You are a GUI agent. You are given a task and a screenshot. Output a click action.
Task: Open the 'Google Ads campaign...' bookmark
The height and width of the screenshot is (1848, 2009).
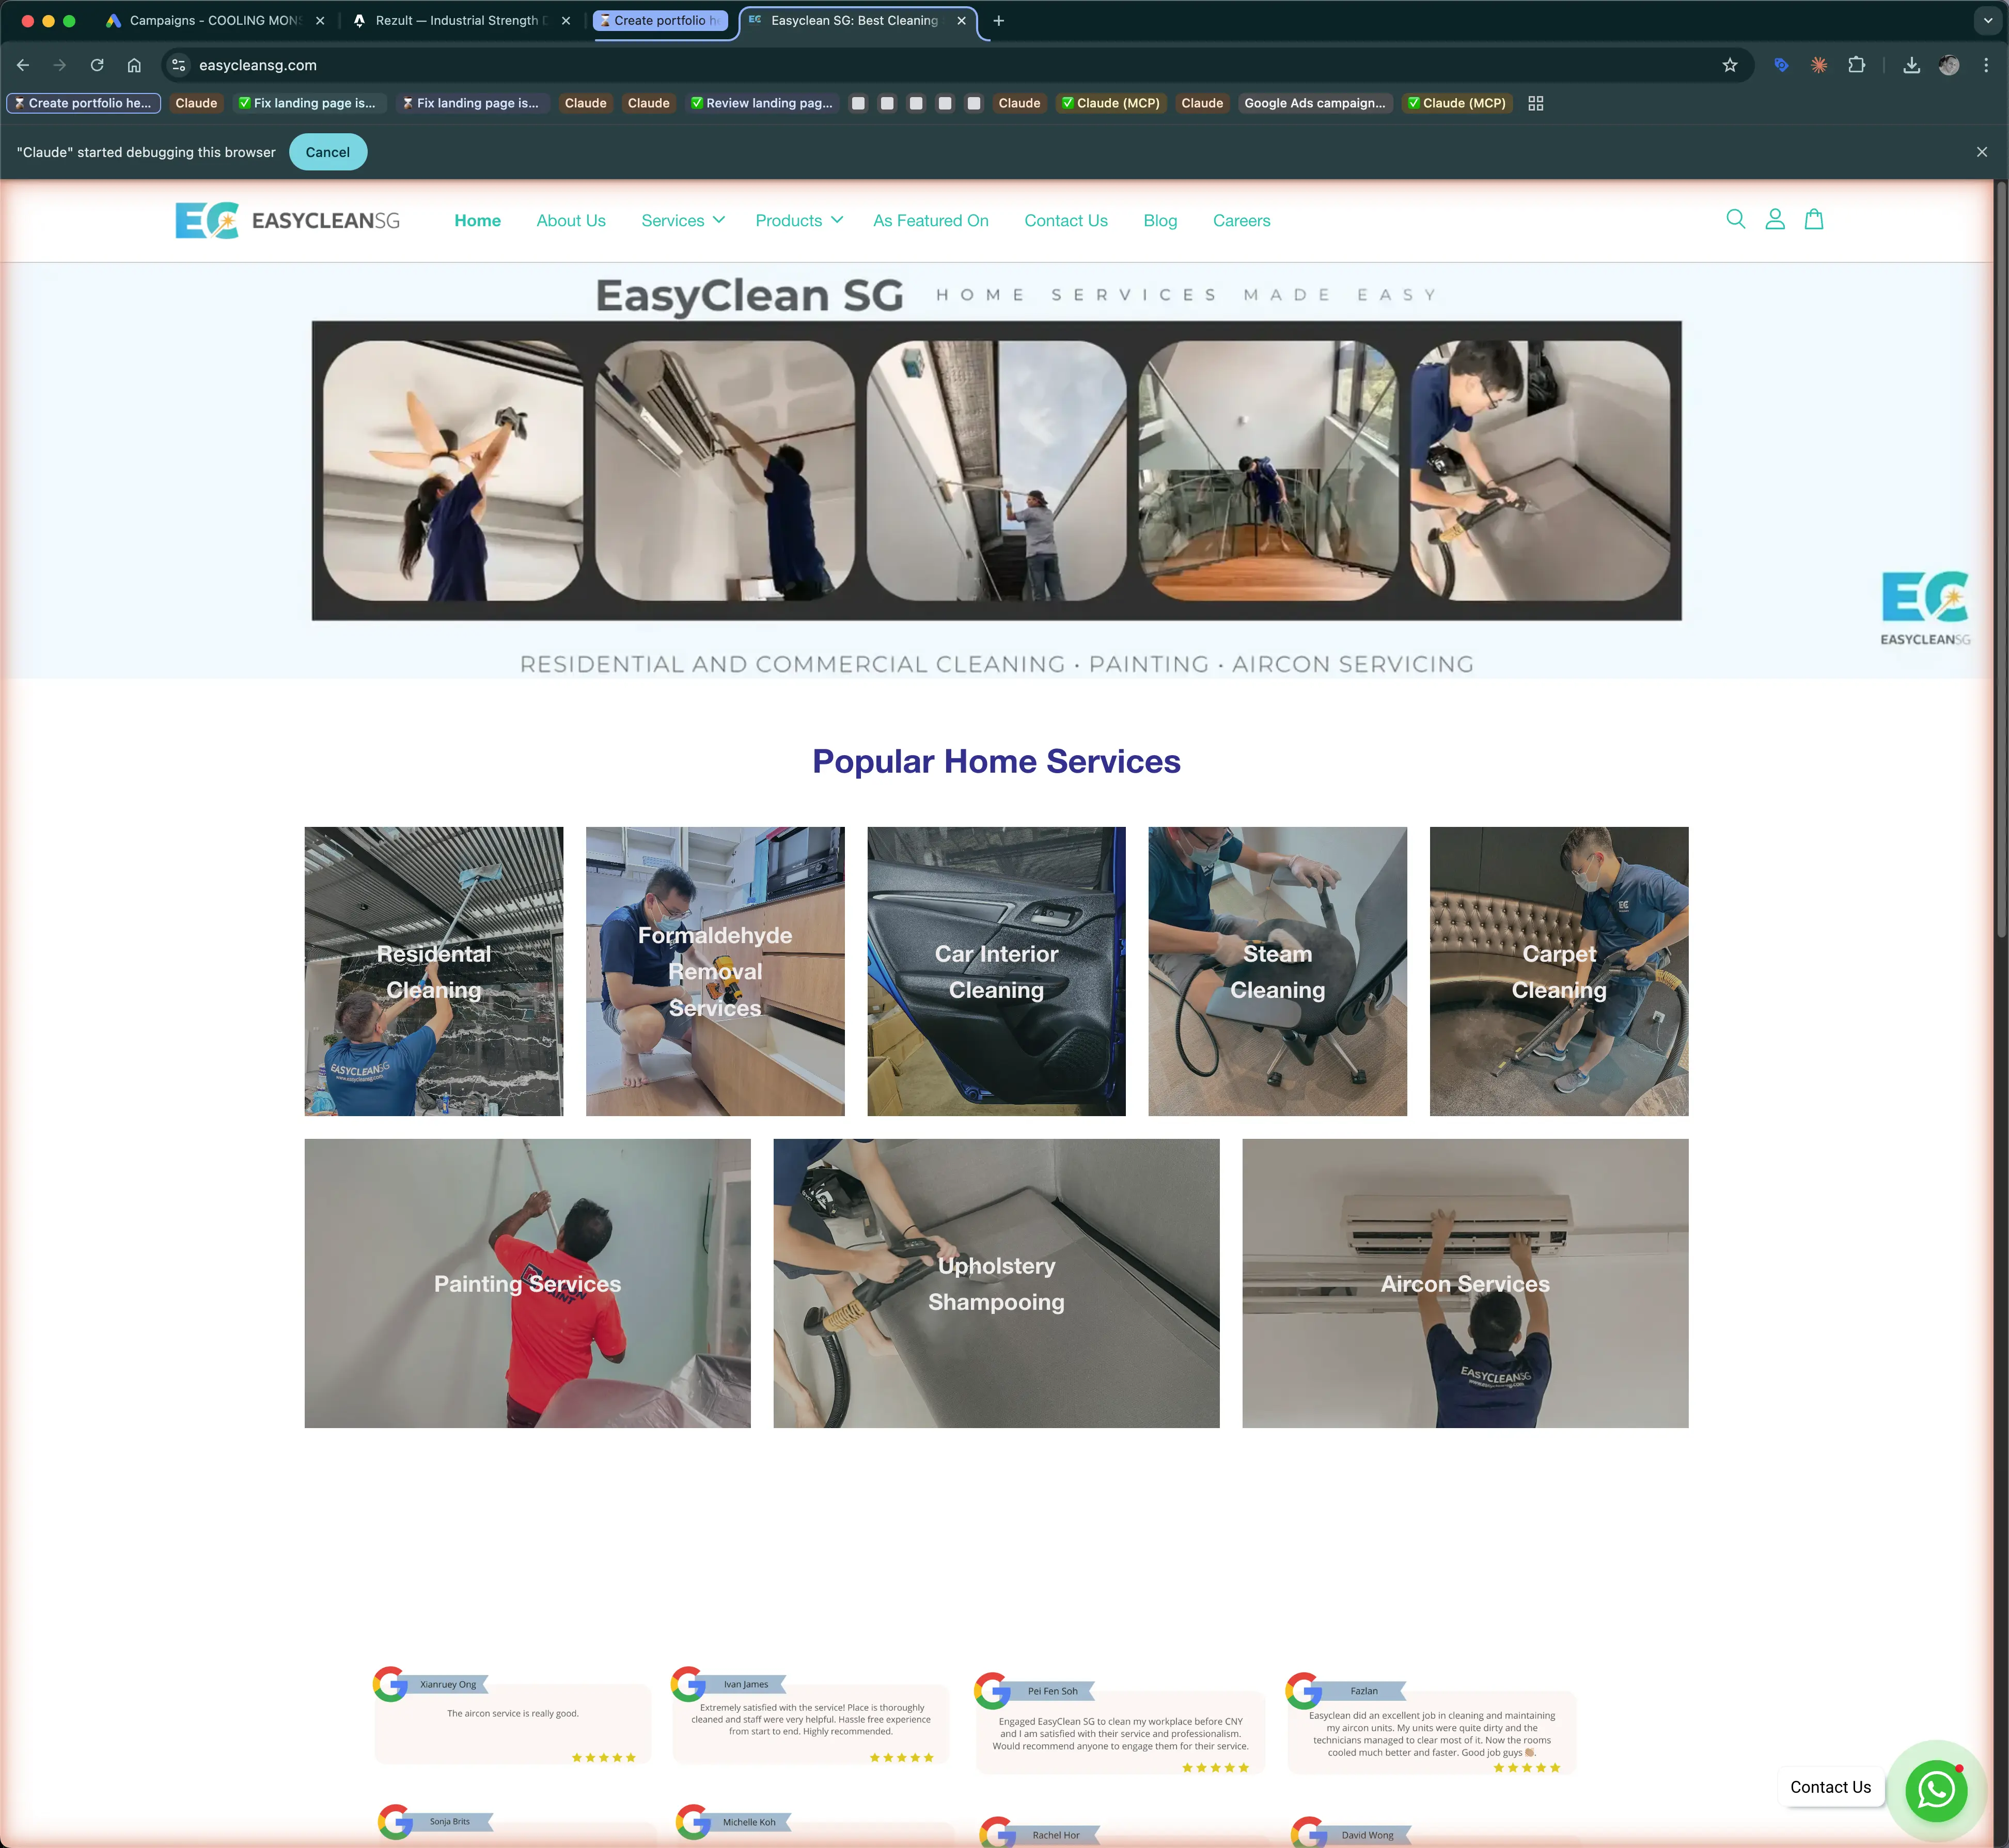(1314, 103)
